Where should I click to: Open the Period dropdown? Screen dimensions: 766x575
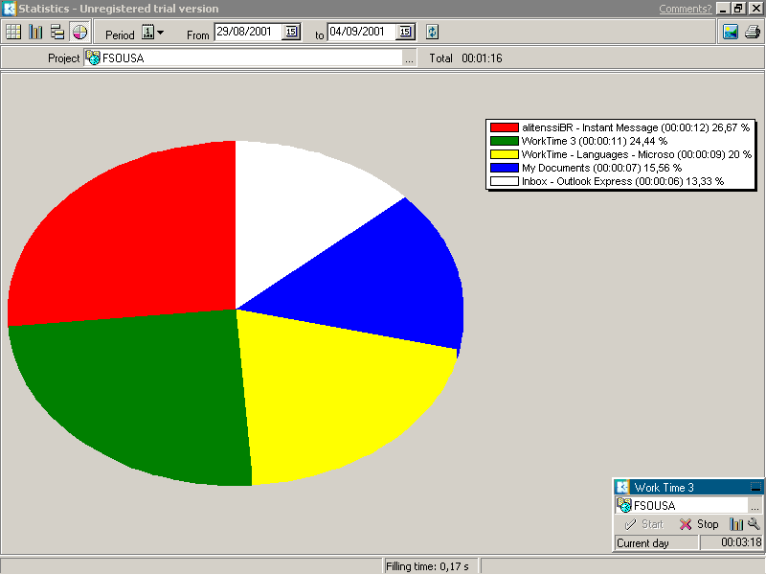[x=152, y=33]
